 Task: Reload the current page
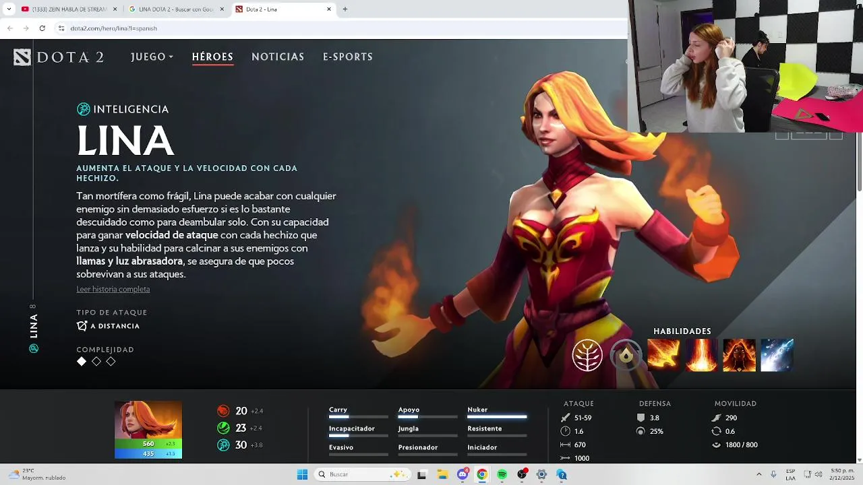coord(42,28)
